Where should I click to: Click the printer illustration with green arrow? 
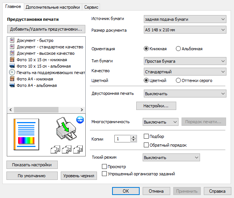tap(66, 129)
